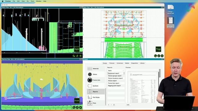
Task: Click first navigation icon in Alpha View
Action: (x=74, y=56)
